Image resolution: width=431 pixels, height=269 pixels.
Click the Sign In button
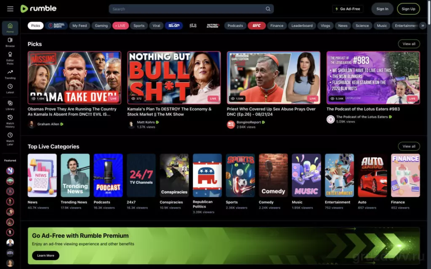click(x=382, y=9)
